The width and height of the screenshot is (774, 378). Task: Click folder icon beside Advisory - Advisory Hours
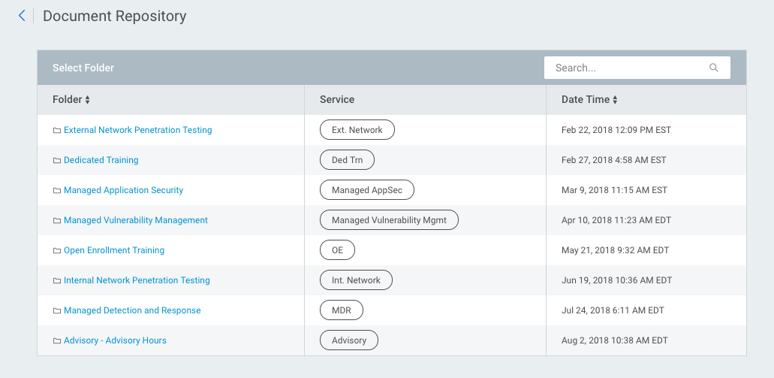coord(57,340)
